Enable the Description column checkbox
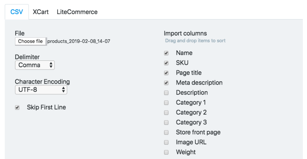This screenshot has height=159, width=307. tap(166, 93)
